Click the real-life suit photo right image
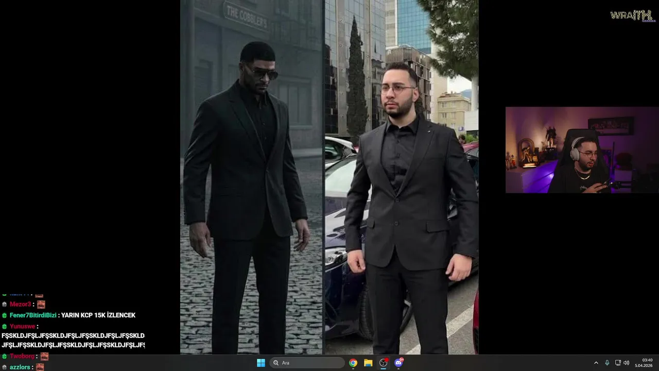Viewport: 659px width, 371px height. (402, 177)
